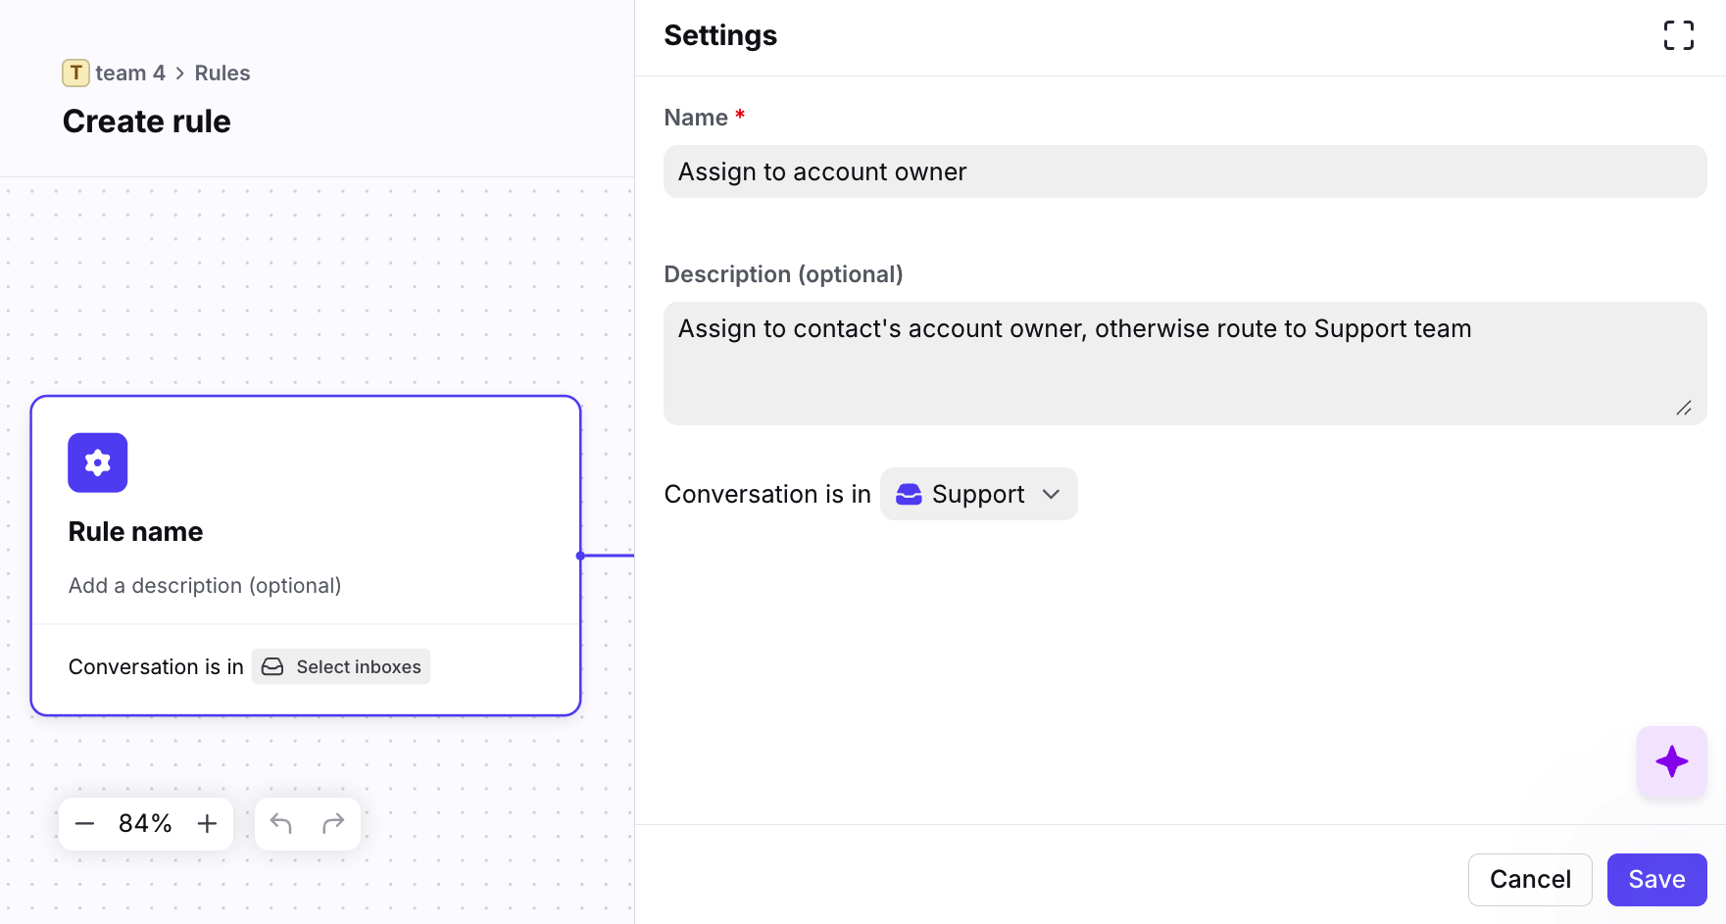1726x924 pixels.
Task: Expand the Settings panel to fullscreen
Action: pos(1678,36)
